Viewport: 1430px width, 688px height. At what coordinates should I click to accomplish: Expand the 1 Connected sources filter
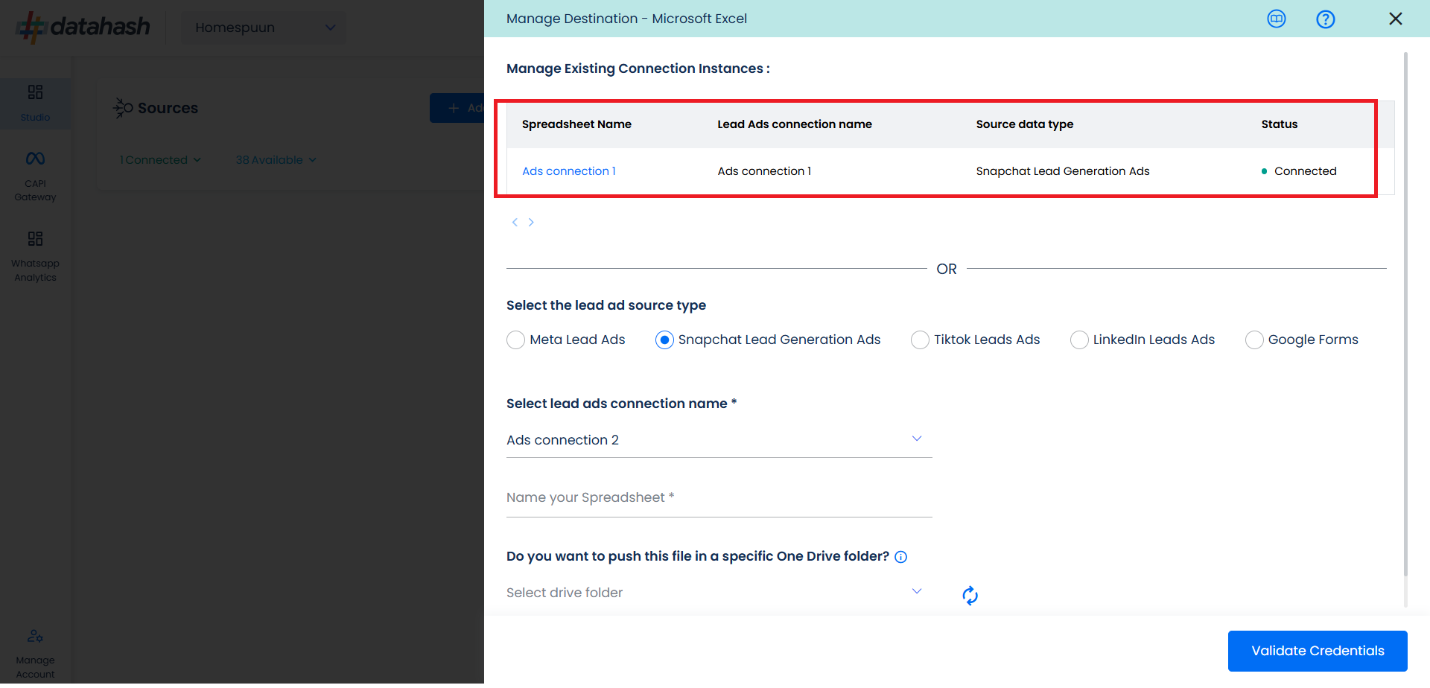pos(160,160)
